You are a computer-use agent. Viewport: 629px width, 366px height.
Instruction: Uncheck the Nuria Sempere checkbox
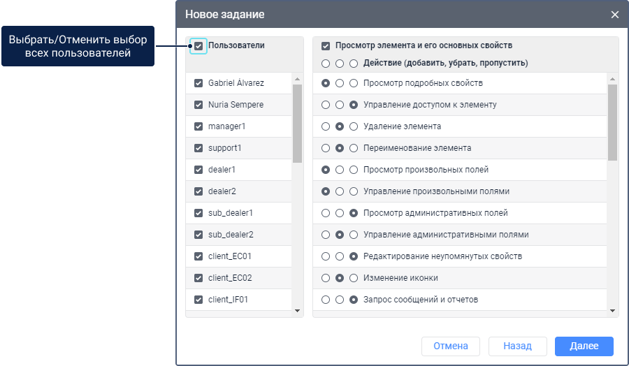[x=198, y=105]
